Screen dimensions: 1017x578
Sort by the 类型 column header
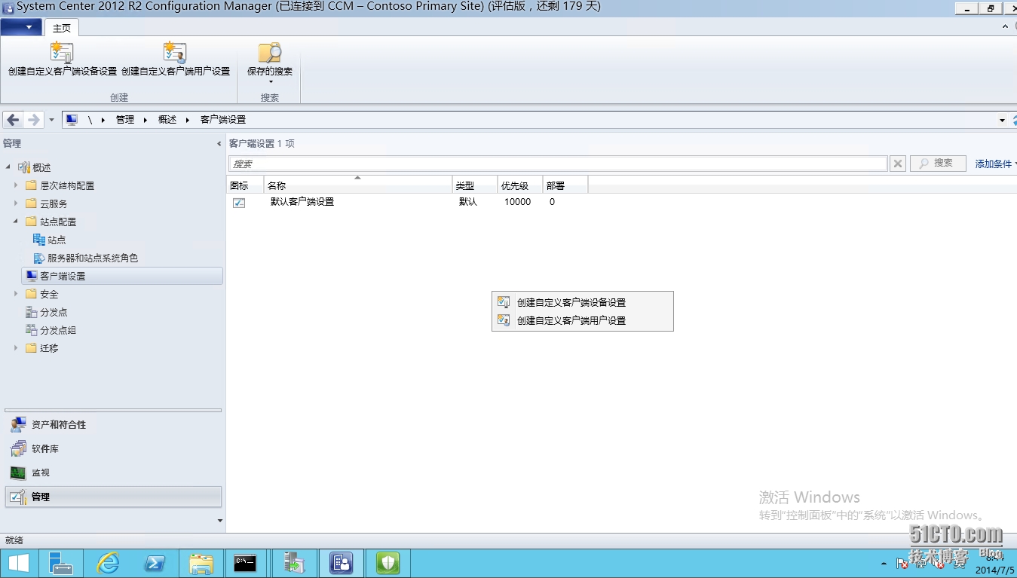click(475, 185)
